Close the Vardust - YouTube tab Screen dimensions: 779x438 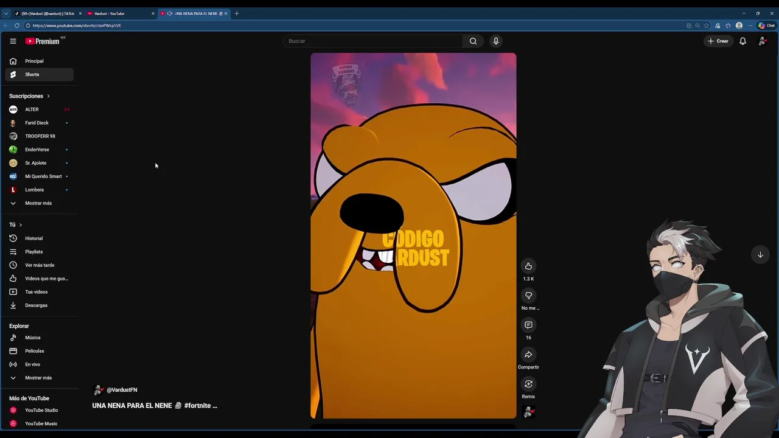pos(153,13)
